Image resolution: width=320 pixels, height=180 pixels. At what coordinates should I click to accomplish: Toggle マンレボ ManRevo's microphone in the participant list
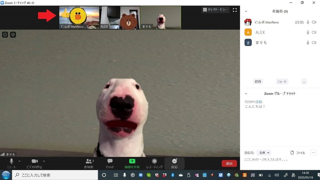308,22
